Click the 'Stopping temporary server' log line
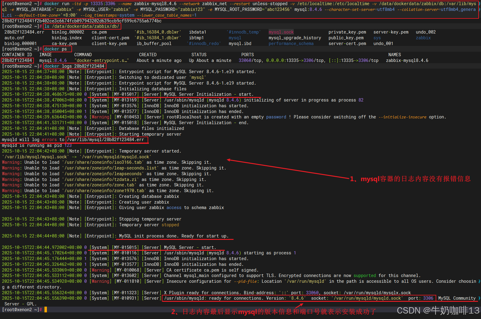 (x=92, y=219)
